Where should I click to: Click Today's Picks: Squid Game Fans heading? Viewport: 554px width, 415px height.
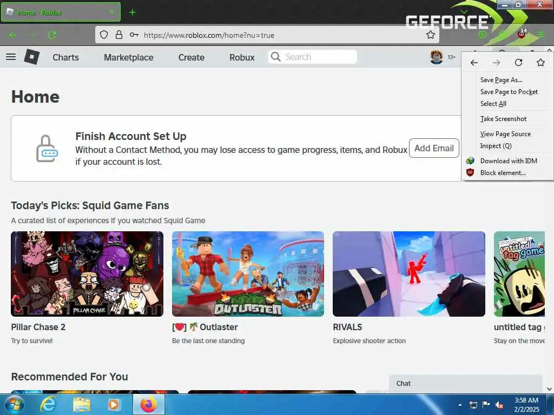click(x=90, y=205)
